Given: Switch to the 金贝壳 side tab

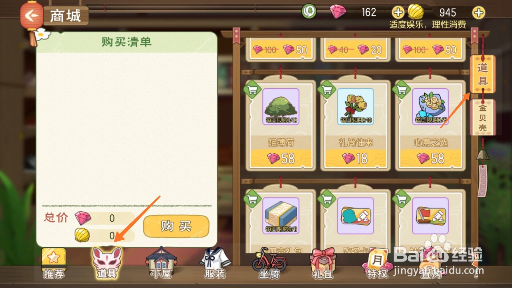Looking at the screenshot, I should 483,117.
